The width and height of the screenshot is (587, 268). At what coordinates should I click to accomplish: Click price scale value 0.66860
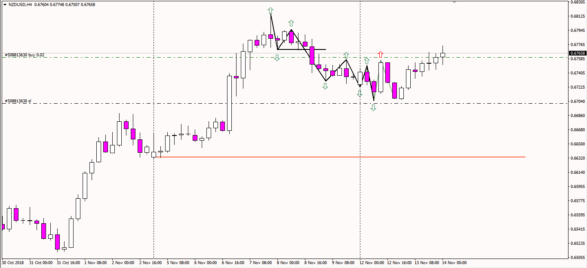[x=578, y=116]
